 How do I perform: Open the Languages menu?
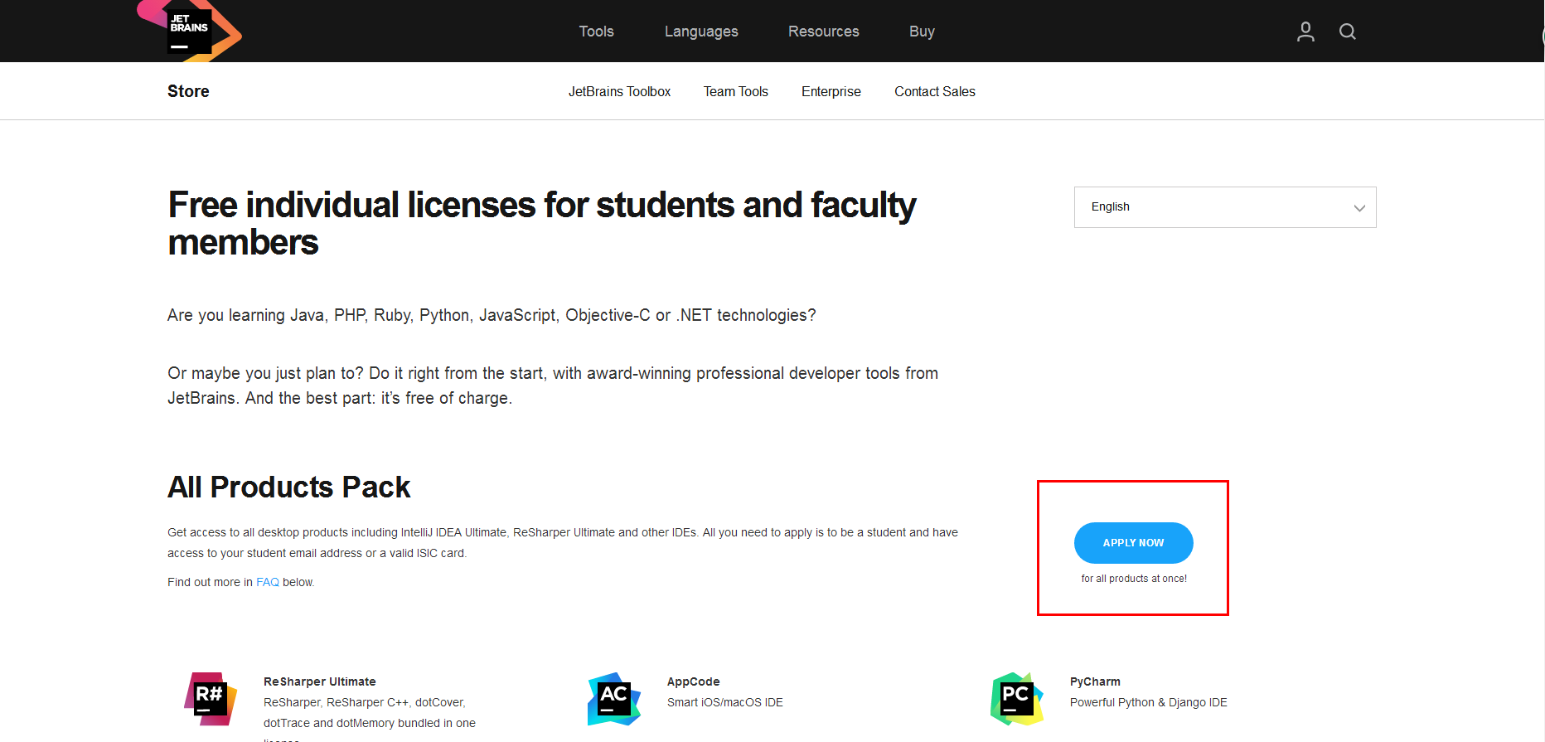tap(701, 32)
